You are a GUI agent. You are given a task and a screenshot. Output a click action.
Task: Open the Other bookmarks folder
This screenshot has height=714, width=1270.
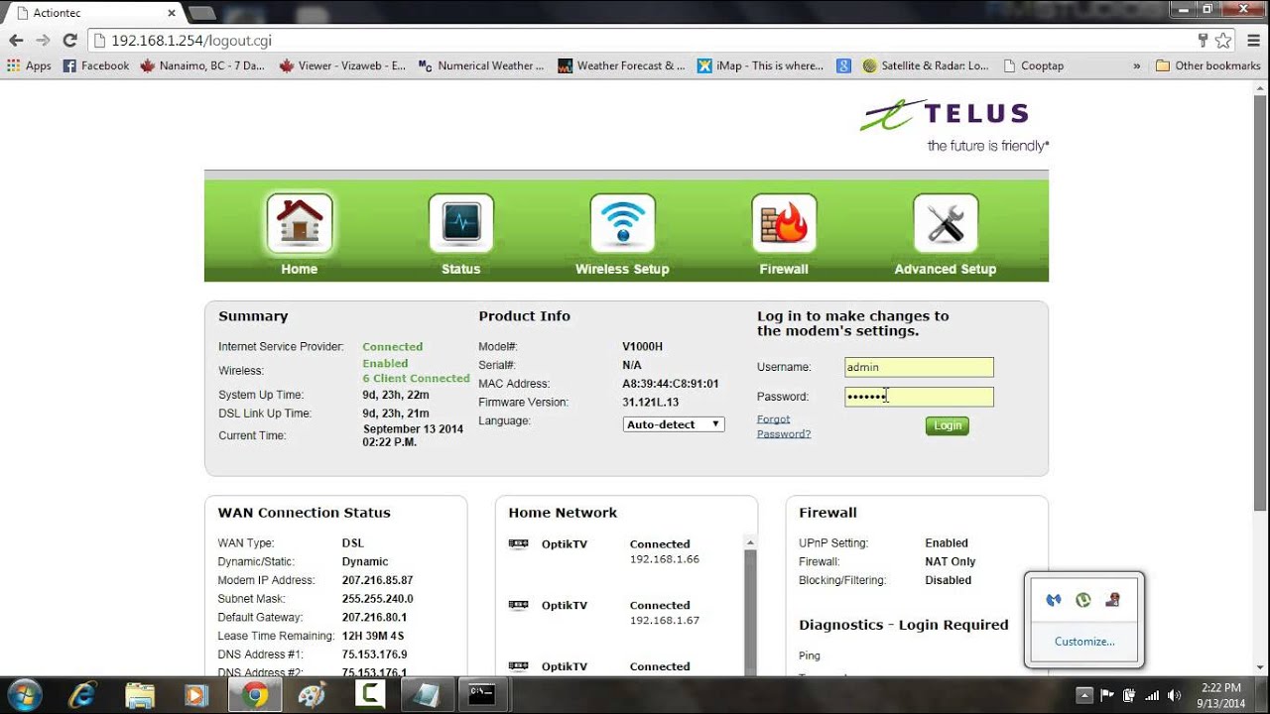[1207, 65]
